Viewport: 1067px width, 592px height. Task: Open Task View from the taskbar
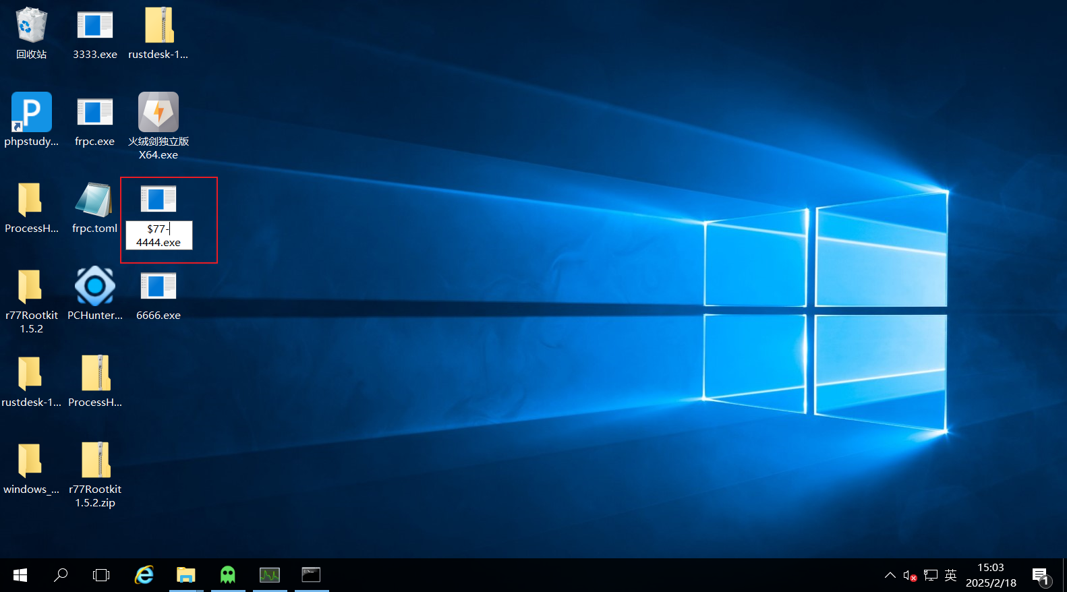click(101, 575)
